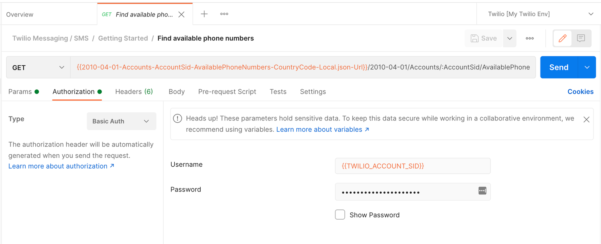This screenshot has height=244, width=601.
Task: Click the ellipsis icon next to new tab
Action: pyautogui.click(x=224, y=14)
